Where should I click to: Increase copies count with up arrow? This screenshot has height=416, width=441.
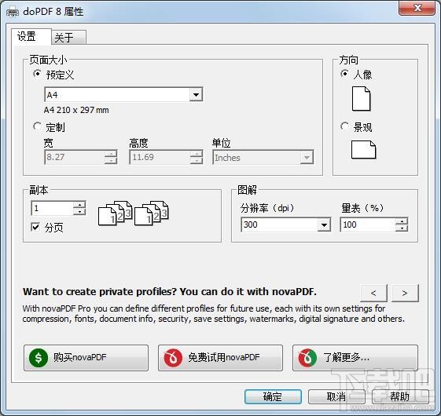(x=79, y=205)
